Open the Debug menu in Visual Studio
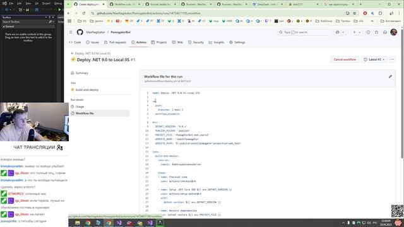 pyautogui.click(x=58, y=3)
